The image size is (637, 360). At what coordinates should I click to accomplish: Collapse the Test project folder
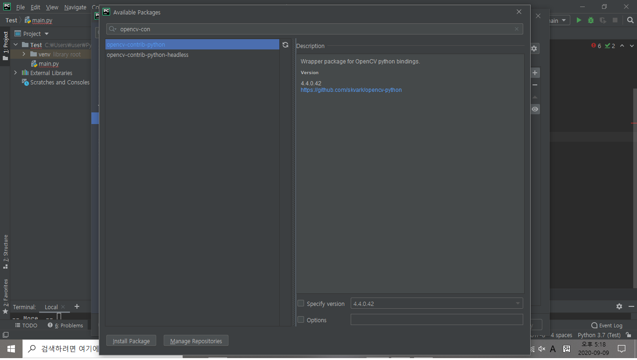[x=15, y=45]
